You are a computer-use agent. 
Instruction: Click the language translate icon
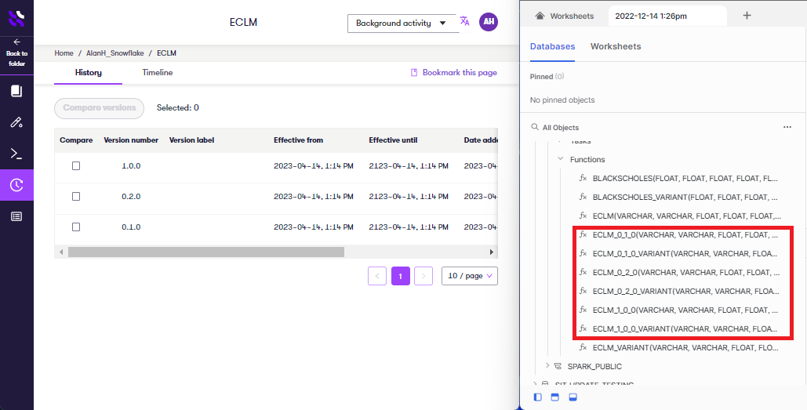[x=465, y=21]
